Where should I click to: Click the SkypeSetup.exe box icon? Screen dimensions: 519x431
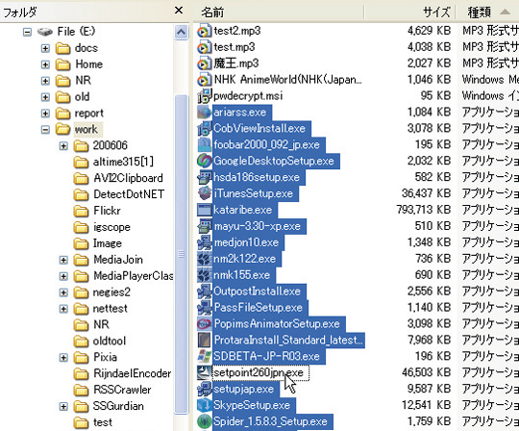(204, 405)
